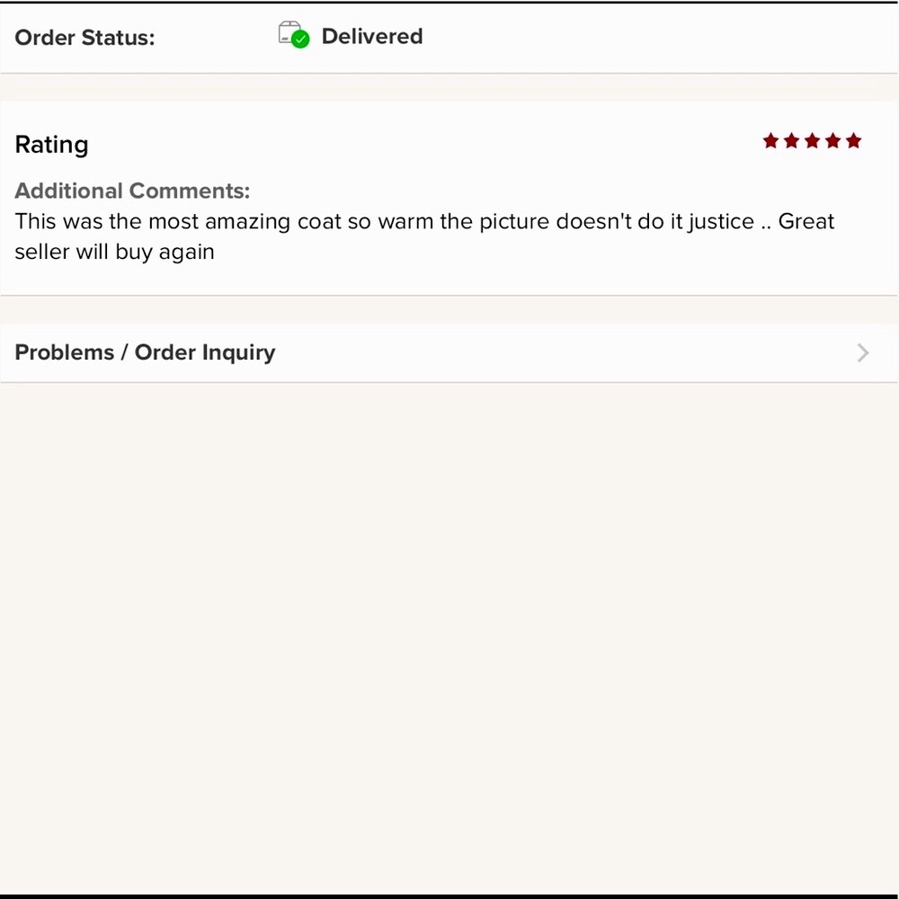
Task: Select the Rating heading
Action: click(x=51, y=145)
